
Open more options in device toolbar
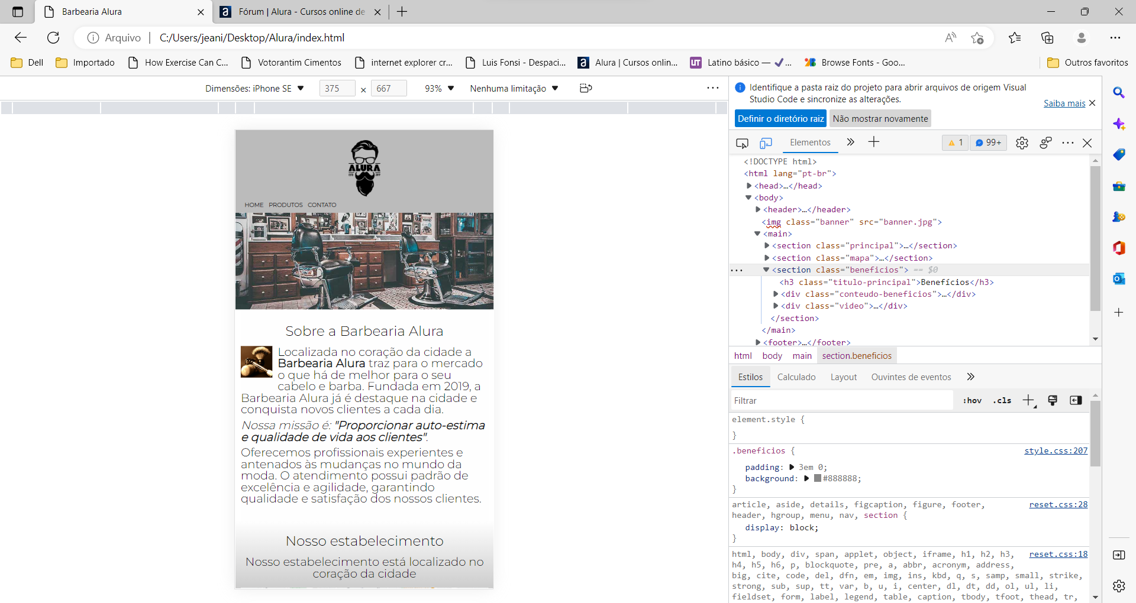tap(713, 88)
